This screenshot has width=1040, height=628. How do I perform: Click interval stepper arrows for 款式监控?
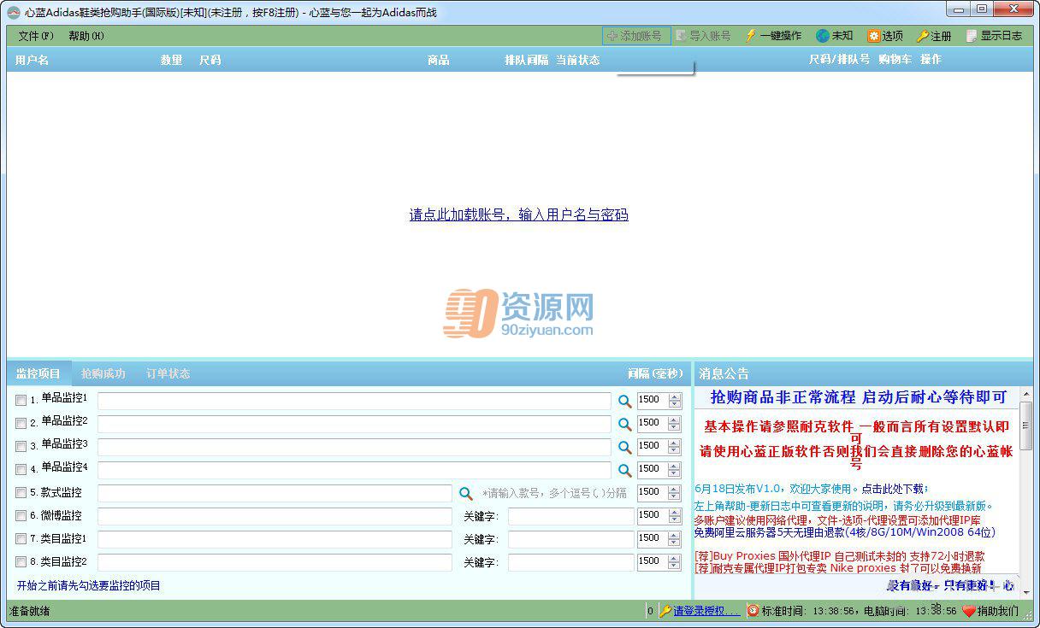tap(675, 492)
